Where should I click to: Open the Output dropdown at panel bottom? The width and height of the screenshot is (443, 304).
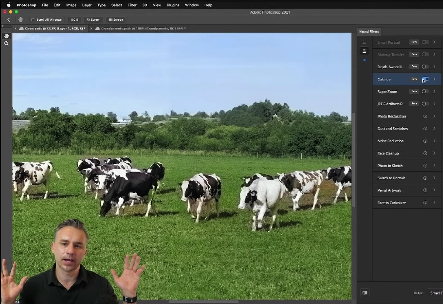[435, 293]
